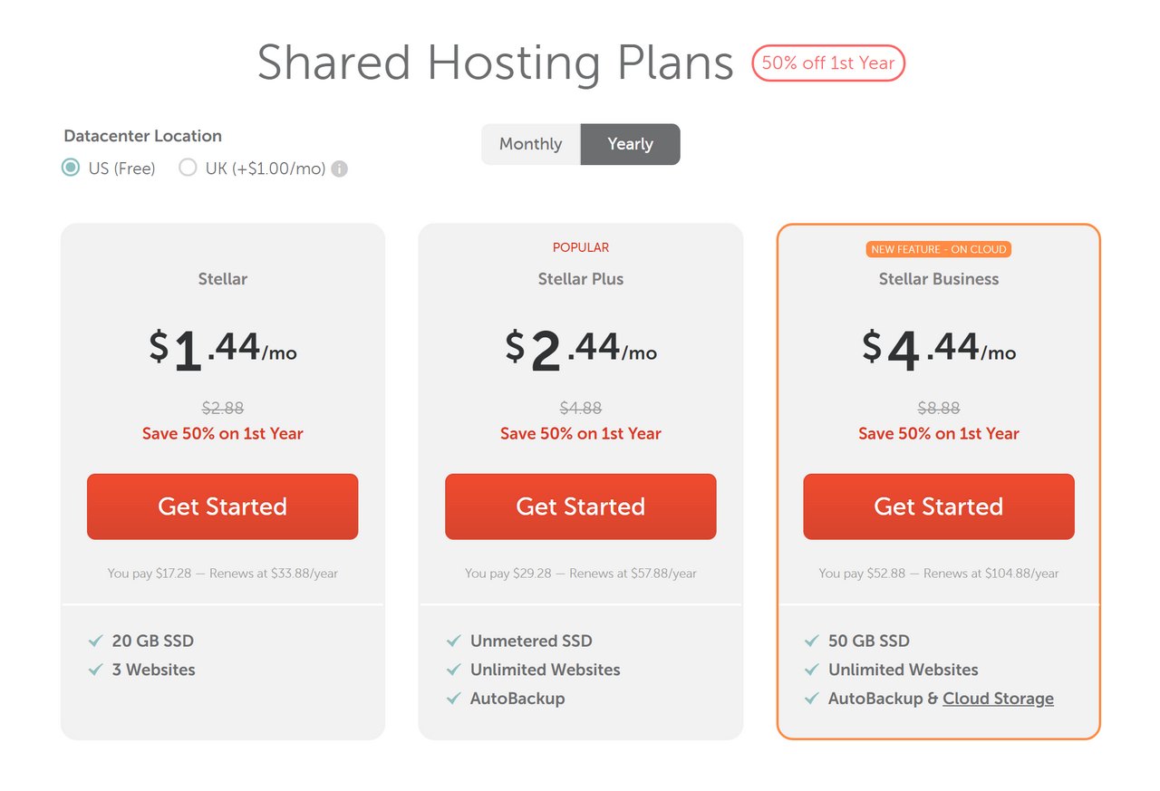Select the US (Free) datacenter option

tap(71, 168)
